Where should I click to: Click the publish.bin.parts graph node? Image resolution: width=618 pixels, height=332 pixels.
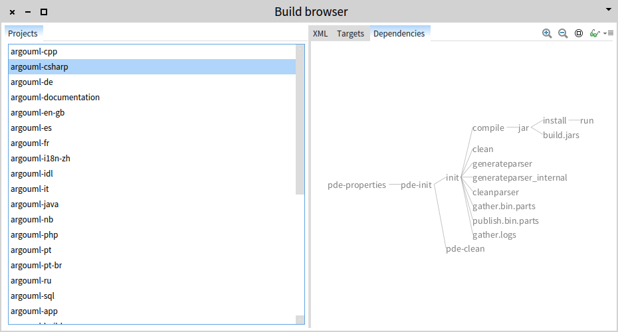pos(505,221)
